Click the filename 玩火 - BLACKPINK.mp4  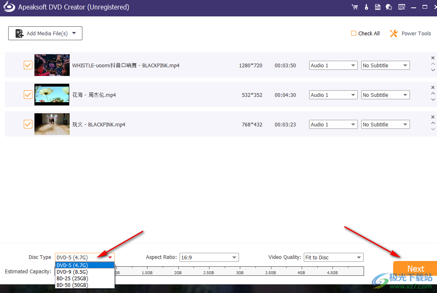[x=99, y=124]
